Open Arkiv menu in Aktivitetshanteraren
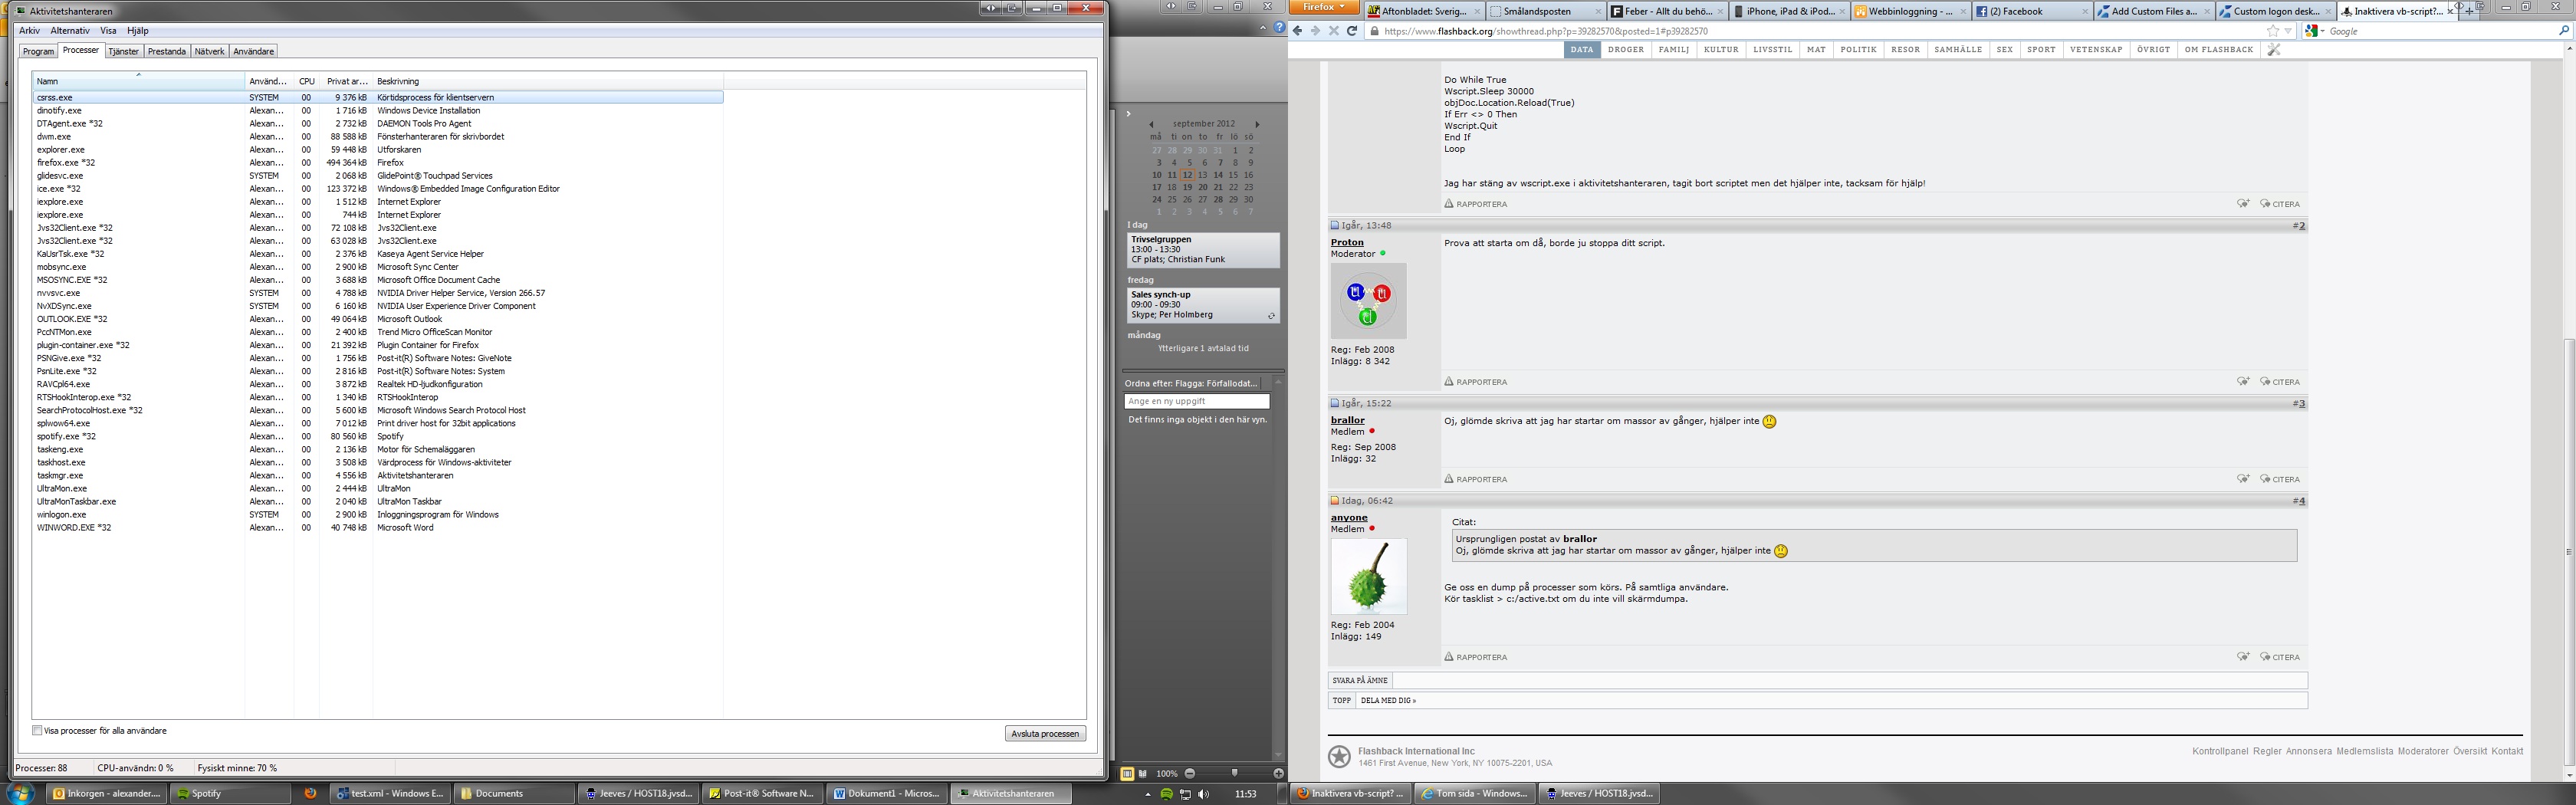This screenshot has height=805, width=2576. [30, 31]
